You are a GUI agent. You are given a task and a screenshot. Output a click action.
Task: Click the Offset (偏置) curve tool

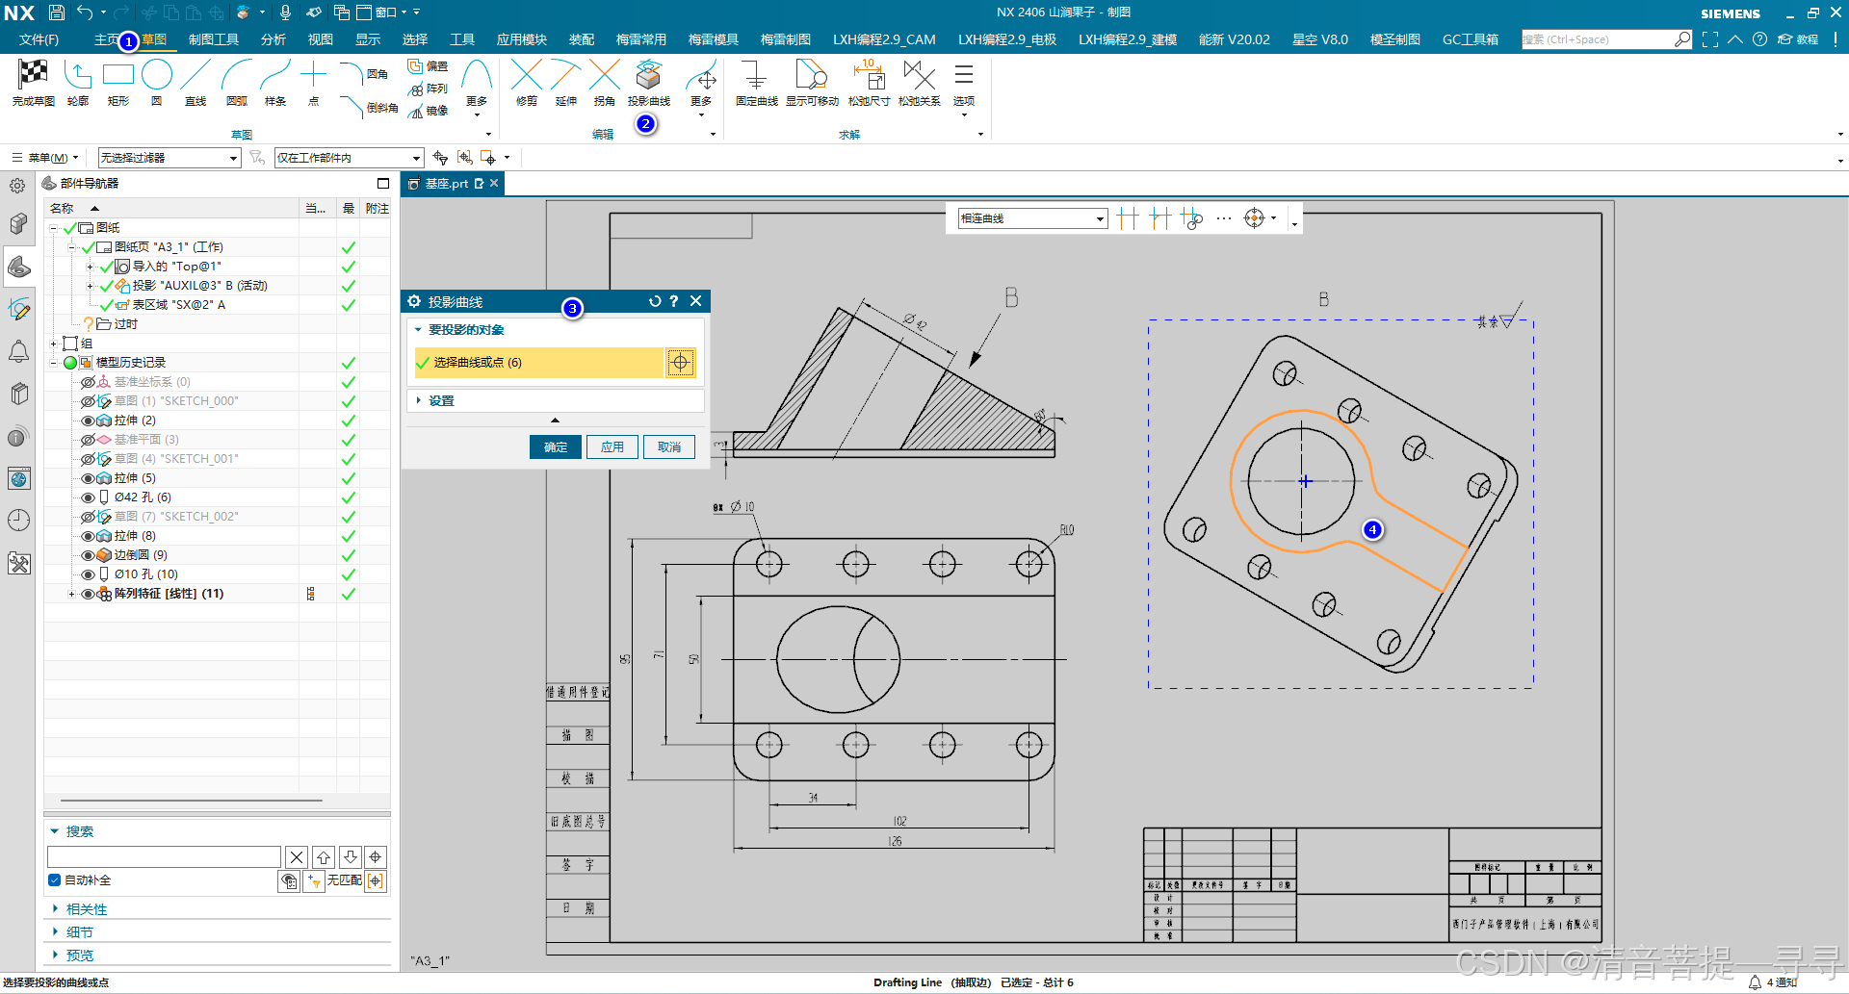(428, 66)
